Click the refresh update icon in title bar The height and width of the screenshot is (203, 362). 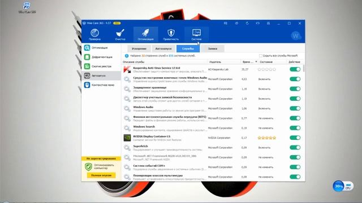click(247, 23)
